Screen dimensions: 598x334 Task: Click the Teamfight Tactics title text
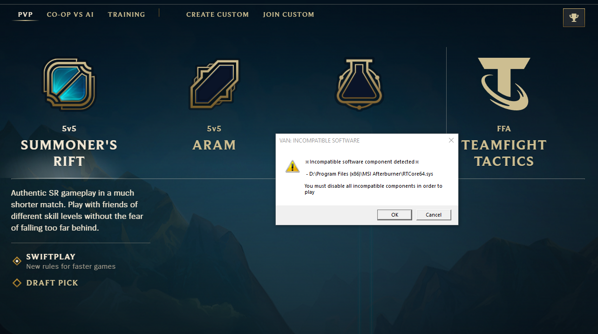(504, 153)
